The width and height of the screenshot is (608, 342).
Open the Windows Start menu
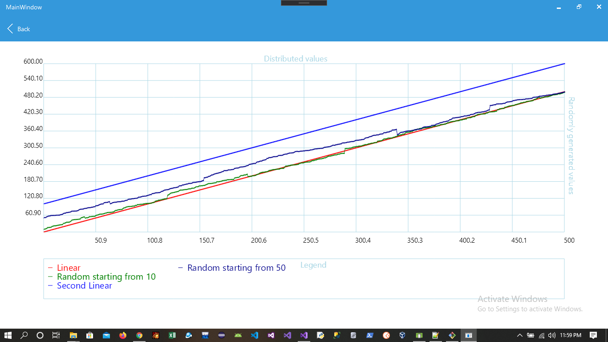pos(8,335)
